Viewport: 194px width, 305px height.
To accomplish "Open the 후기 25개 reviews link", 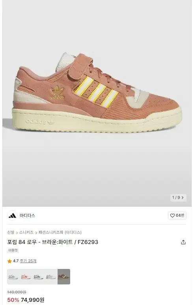I will coord(28,261).
